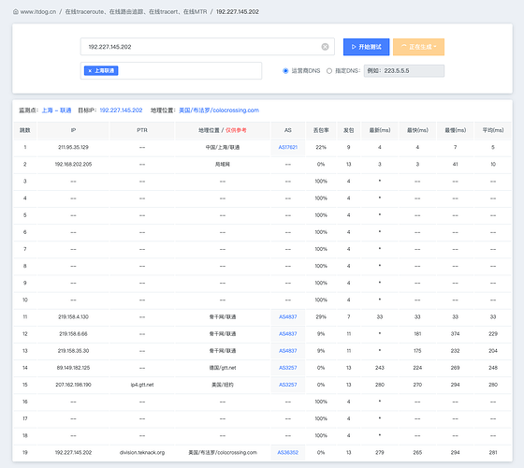Click the 局域网 location in hop 2
This screenshot has width=524, height=468.
[223, 165]
